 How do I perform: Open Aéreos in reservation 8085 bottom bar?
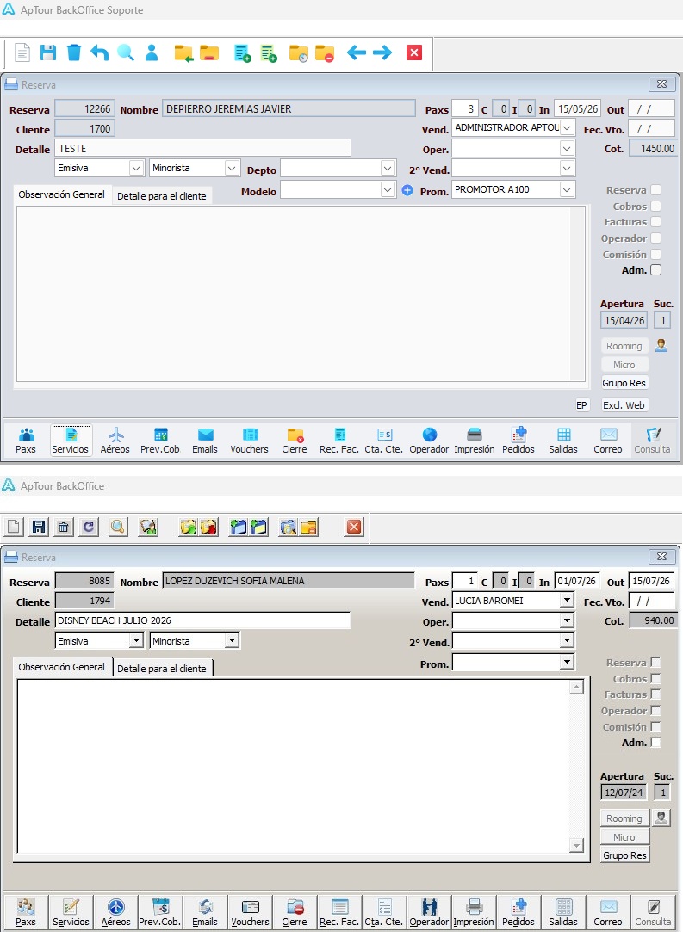[x=115, y=912]
